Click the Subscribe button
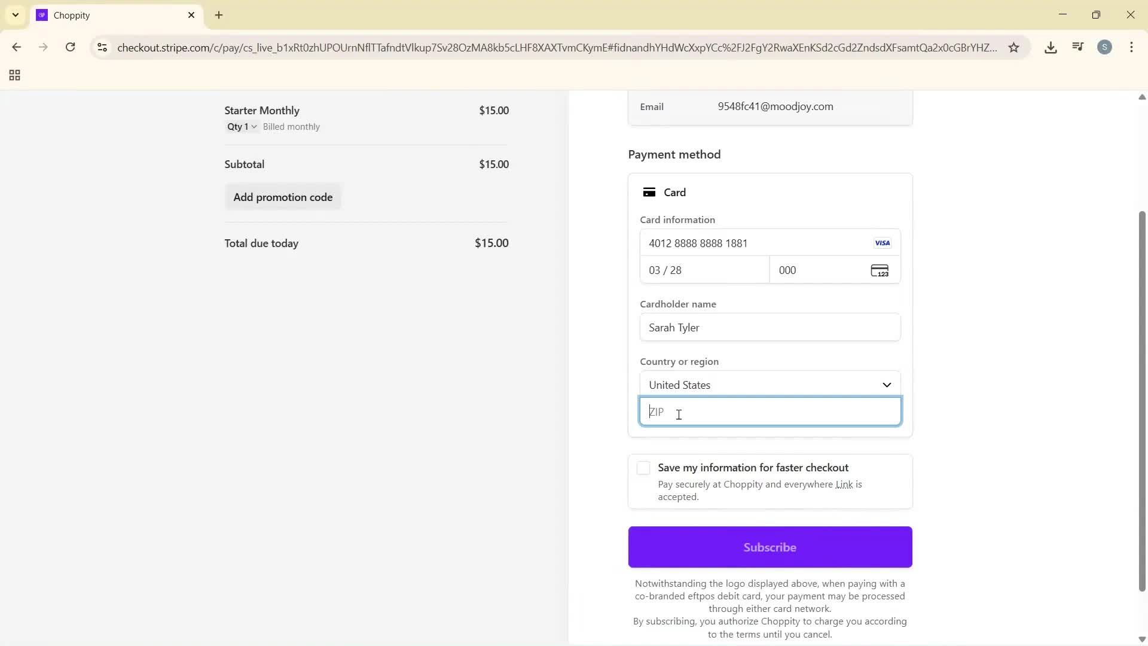This screenshot has width=1148, height=646. 770,547
